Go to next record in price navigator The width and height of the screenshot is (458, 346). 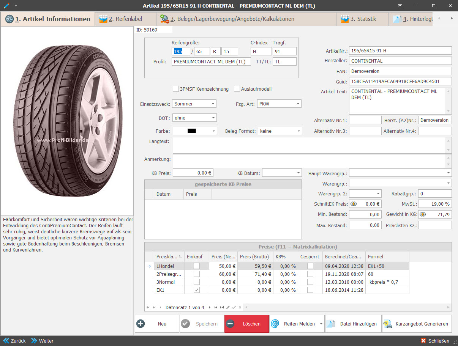(209, 307)
